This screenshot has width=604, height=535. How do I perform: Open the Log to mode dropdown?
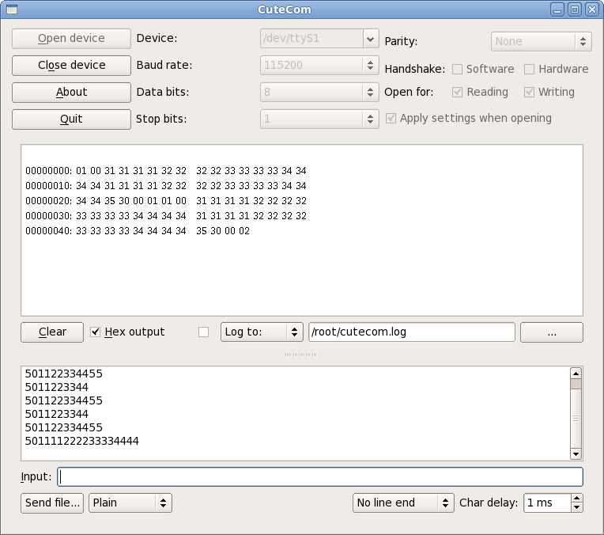[x=262, y=332]
